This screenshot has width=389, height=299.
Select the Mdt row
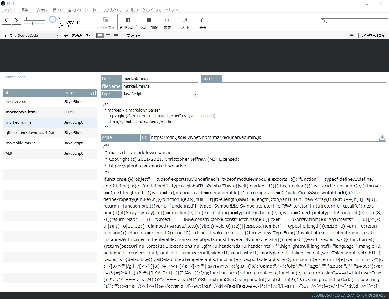pyautogui.click(x=50, y=153)
